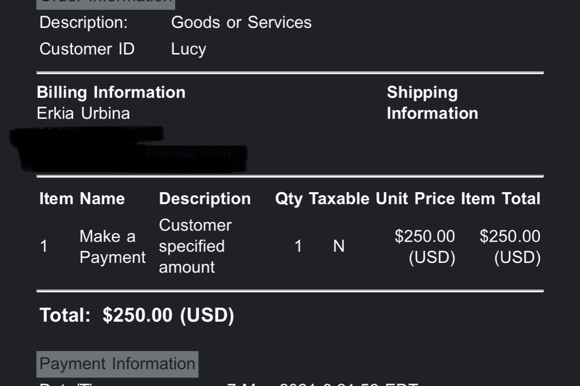Click the blacked-out redacted billing details
This screenshot has width=580, height=386.
click(x=128, y=150)
